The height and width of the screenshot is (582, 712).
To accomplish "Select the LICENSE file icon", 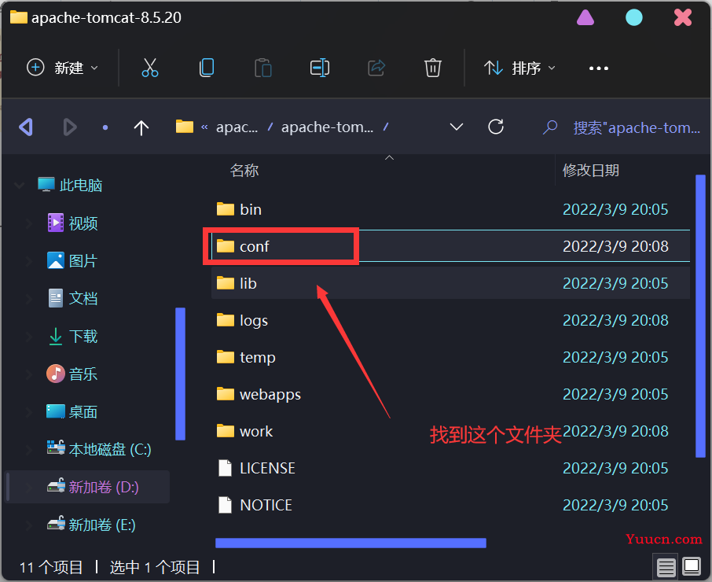I will coord(226,468).
